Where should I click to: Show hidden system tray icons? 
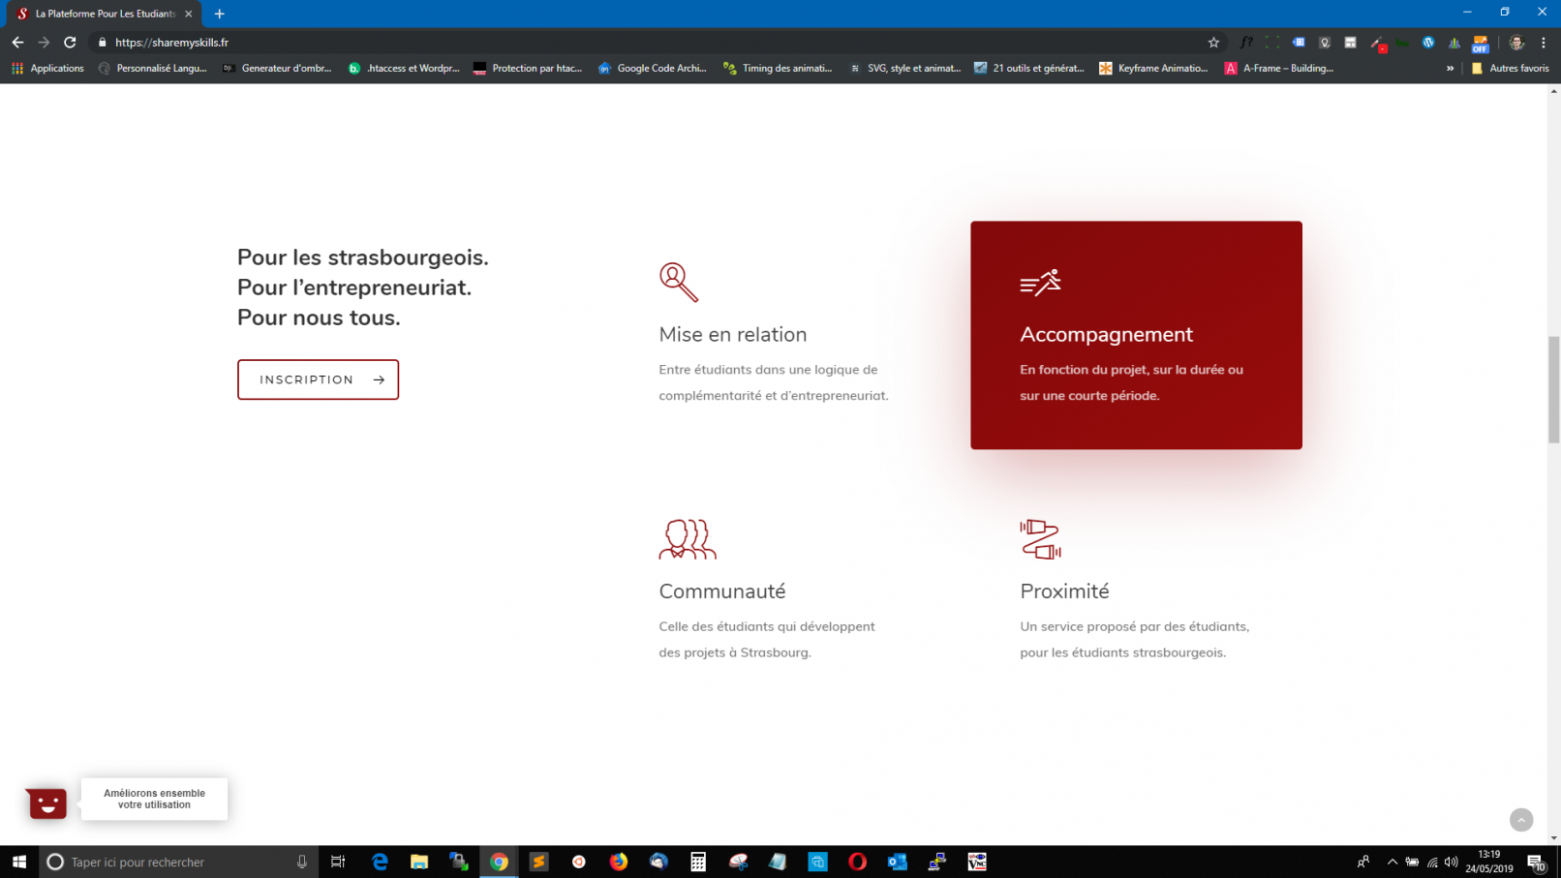coord(1392,862)
